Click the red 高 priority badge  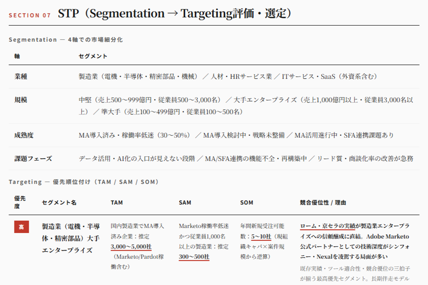[21, 227]
